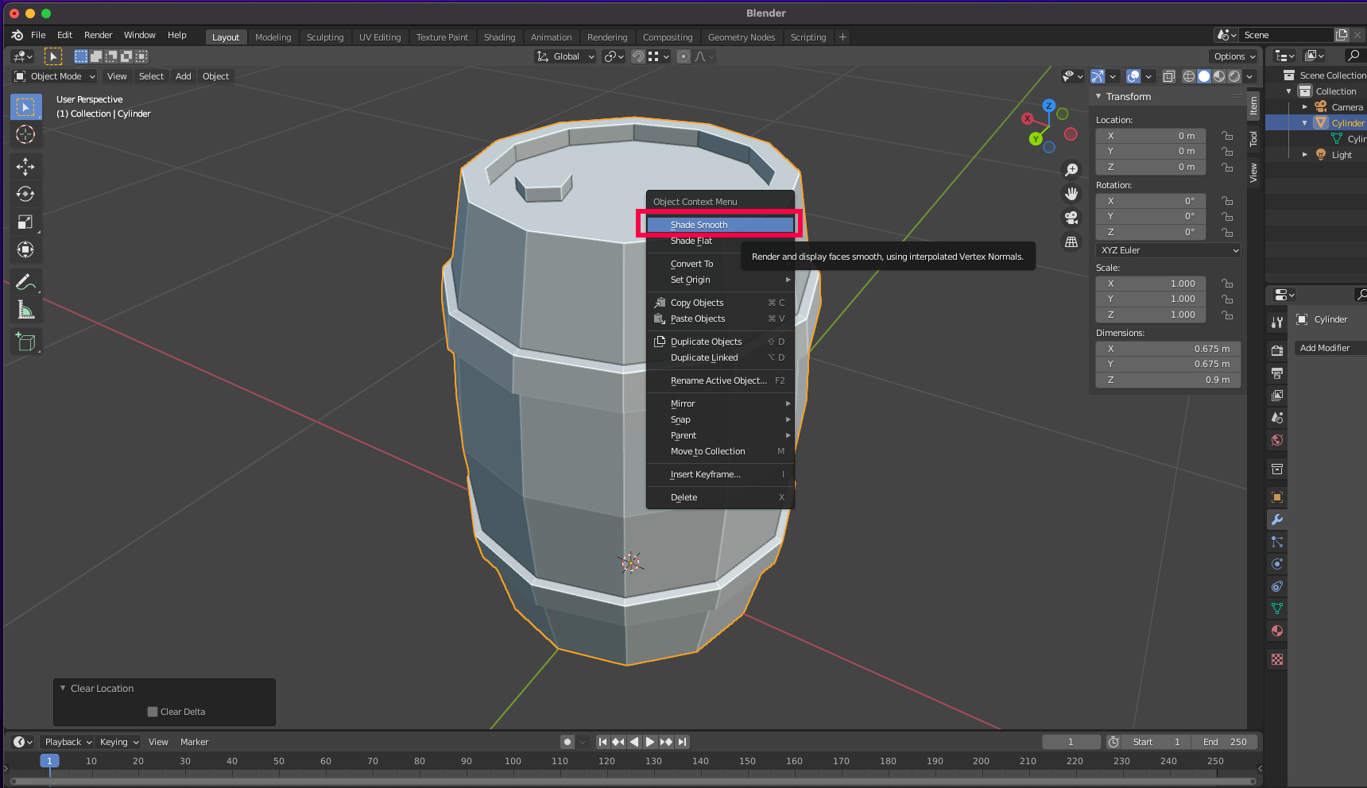Switch perspective/orthographic grid icon
The height and width of the screenshot is (788, 1367).
coord(1071,241)
